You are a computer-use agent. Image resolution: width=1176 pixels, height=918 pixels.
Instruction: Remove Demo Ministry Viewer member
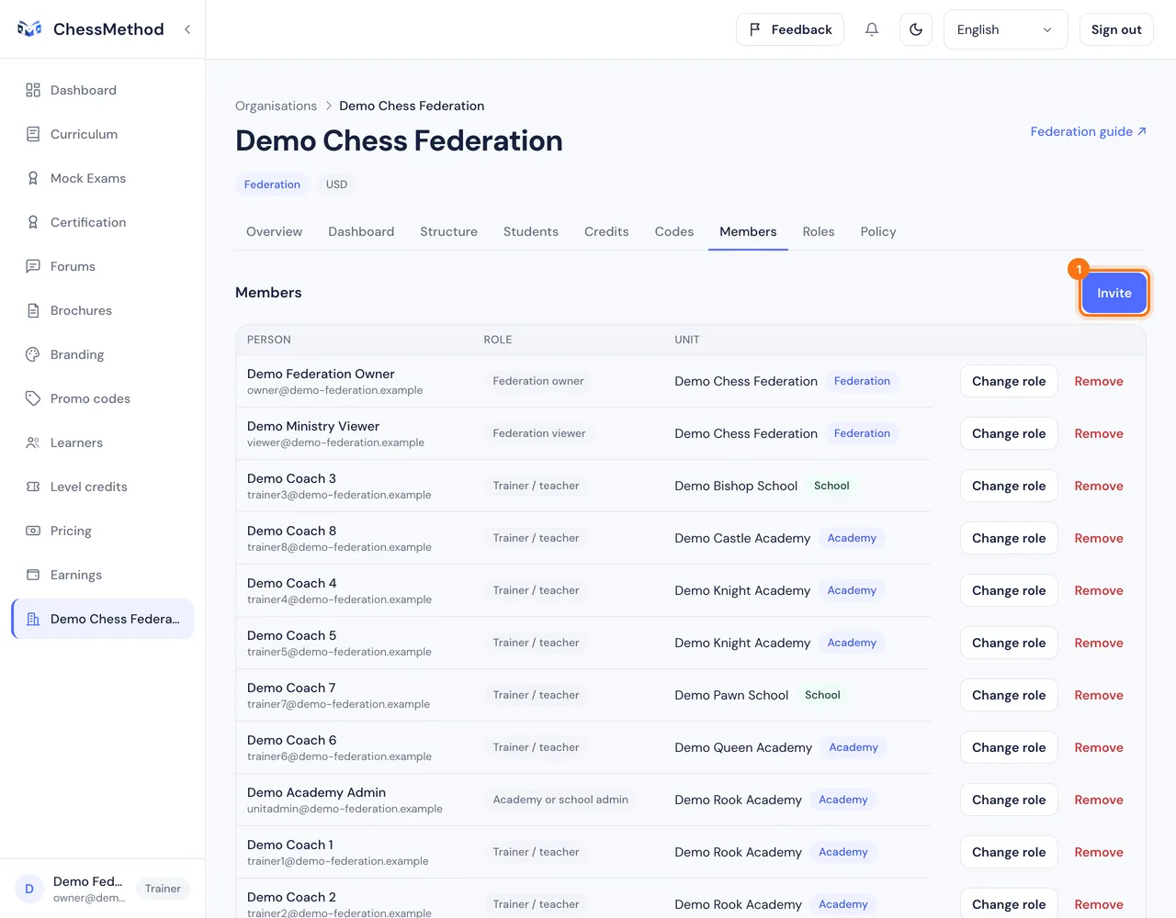pos(1099,433)
